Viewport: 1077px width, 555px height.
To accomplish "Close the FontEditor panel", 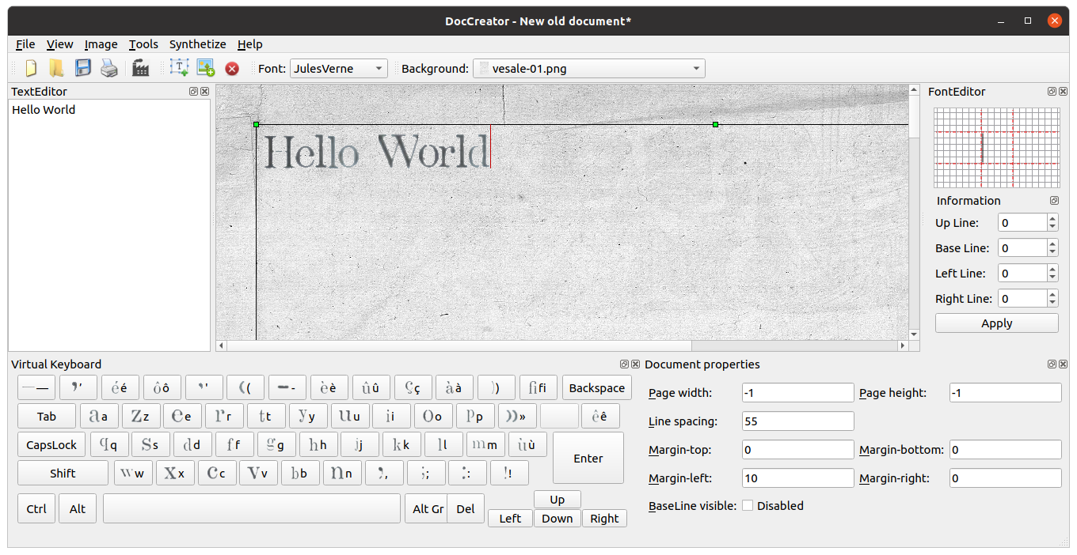I will point(1064,92).
